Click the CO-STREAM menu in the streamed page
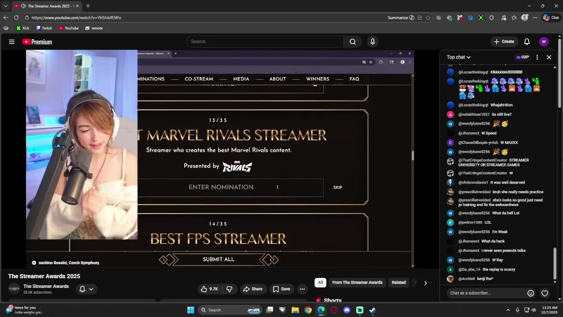The image size is (563, 317). 199,79
